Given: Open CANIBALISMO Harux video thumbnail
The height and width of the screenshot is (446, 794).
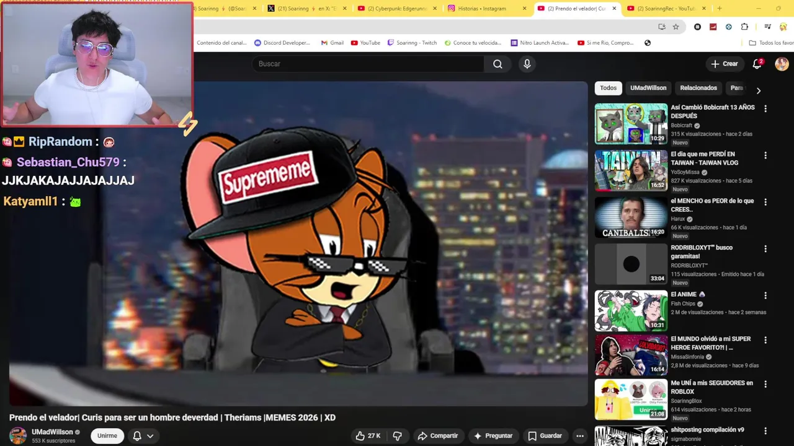Looking at the screenshot, I should click(631, 217).
